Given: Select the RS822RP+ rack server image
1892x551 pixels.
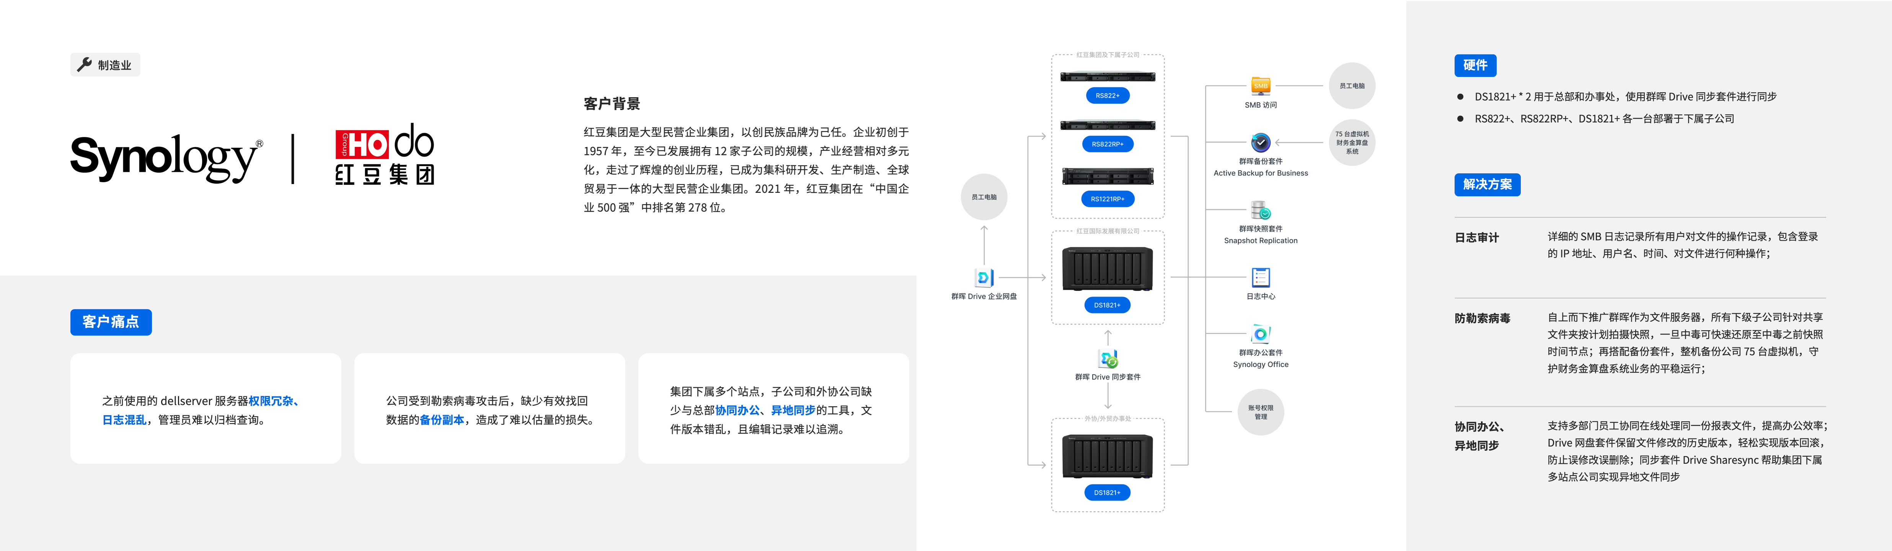Looking at the screenshot, I should pos(1107,125).
